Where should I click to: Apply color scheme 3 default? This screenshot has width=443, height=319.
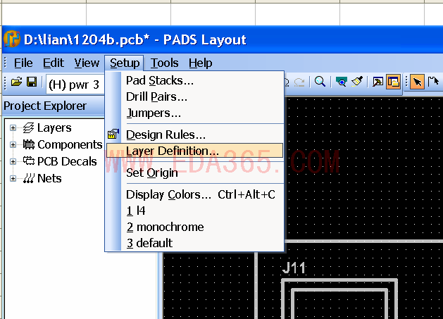tap(195, 243)
